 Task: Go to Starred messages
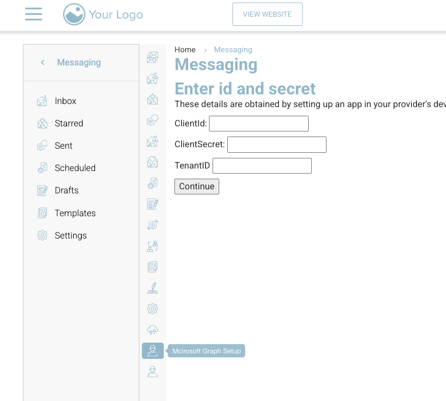(x=69, y=123)
